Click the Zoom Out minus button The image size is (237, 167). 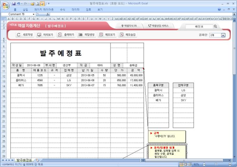[x=204, y=164]
